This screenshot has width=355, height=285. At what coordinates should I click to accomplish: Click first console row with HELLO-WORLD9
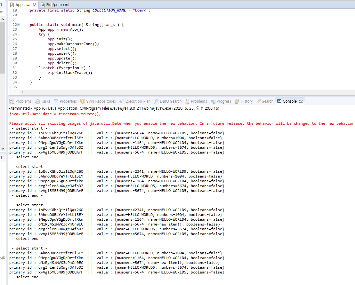tap(117, 171)
